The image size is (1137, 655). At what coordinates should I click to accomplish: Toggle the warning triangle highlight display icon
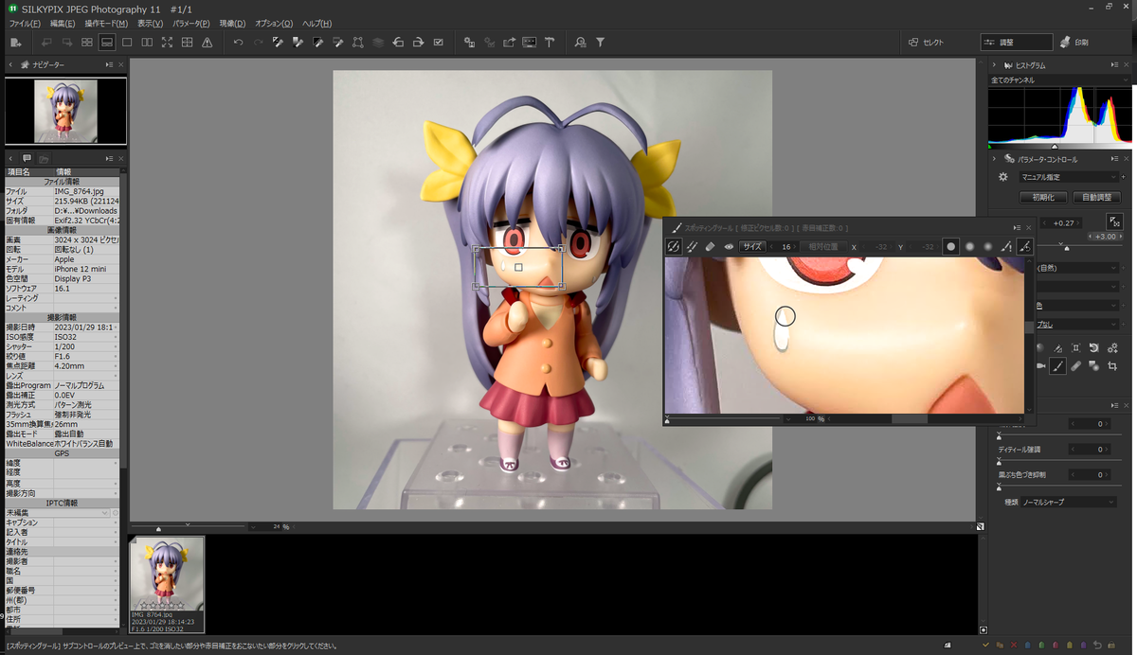[x=207, y=42]
